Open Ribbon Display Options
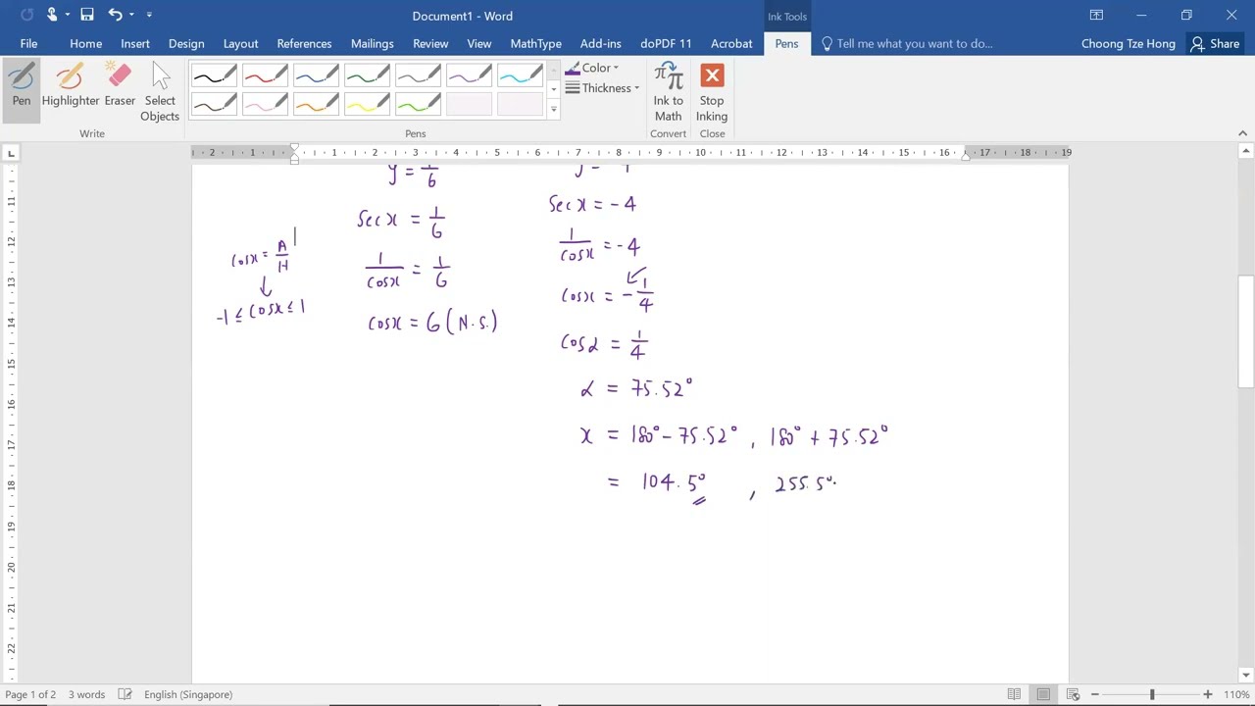1255x706 pixels. click(1096, 15)
